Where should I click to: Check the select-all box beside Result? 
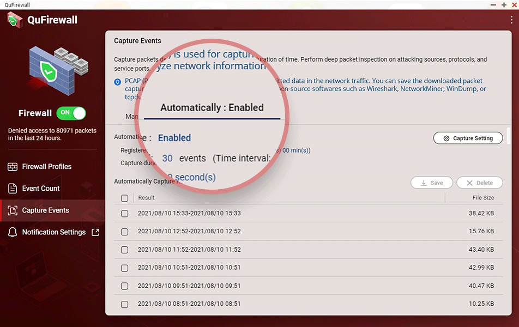[x=124, y=198]
